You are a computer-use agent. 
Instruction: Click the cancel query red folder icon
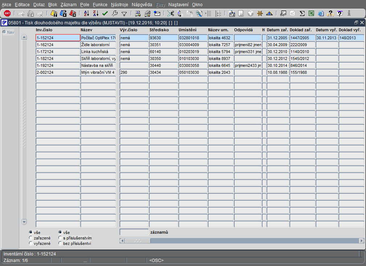[73, 13]
